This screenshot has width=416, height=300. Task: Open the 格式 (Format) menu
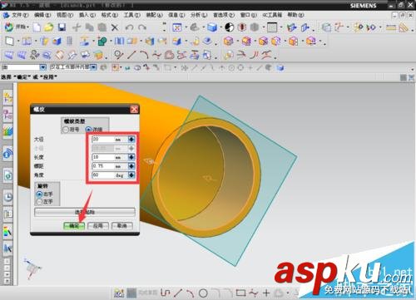(x=110, y=15)
